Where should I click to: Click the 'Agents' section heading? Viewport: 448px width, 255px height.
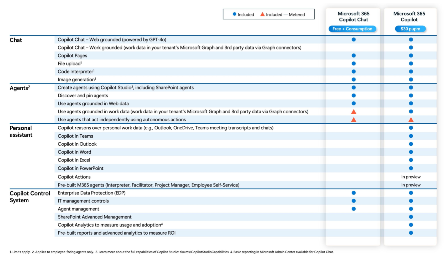(20, 88)
